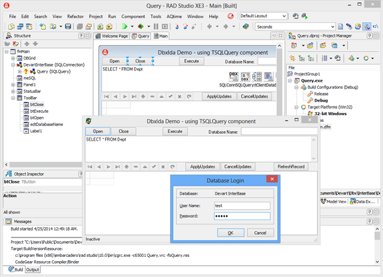Delete record using minus in running demo navigator
This screenshot has height=277, width=383.
[x=136, y=167]
